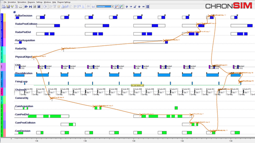
Task: Select the CamPedDet row label
Action: (22, 114)
